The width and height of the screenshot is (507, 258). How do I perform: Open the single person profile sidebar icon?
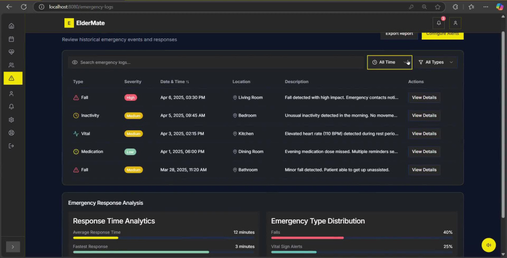[11, 94]
